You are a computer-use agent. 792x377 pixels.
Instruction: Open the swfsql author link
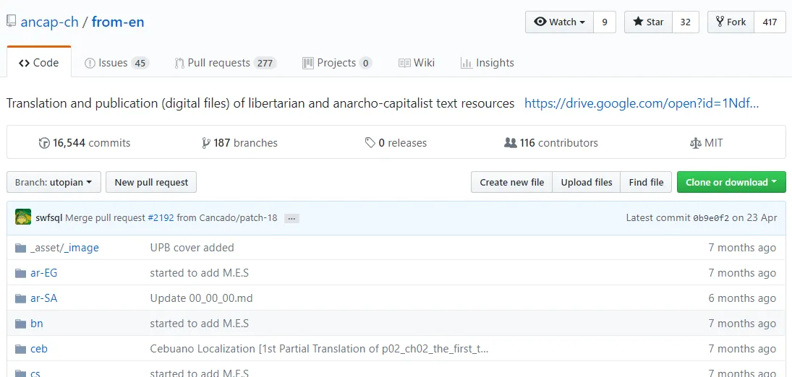pos(49,218)
